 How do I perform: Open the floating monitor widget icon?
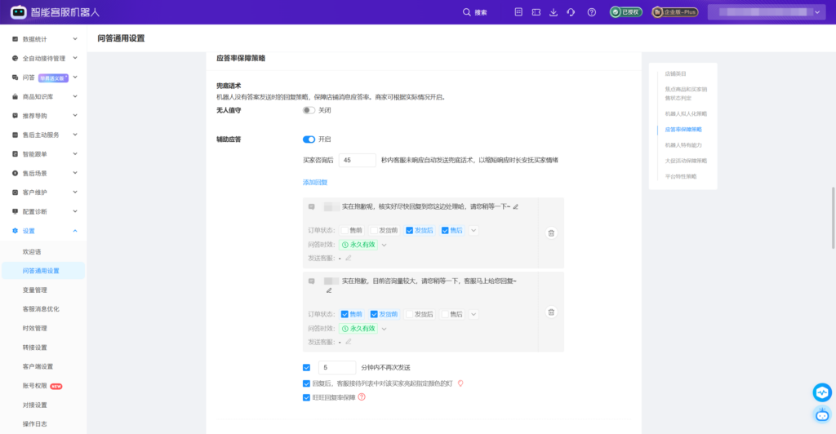822,392
